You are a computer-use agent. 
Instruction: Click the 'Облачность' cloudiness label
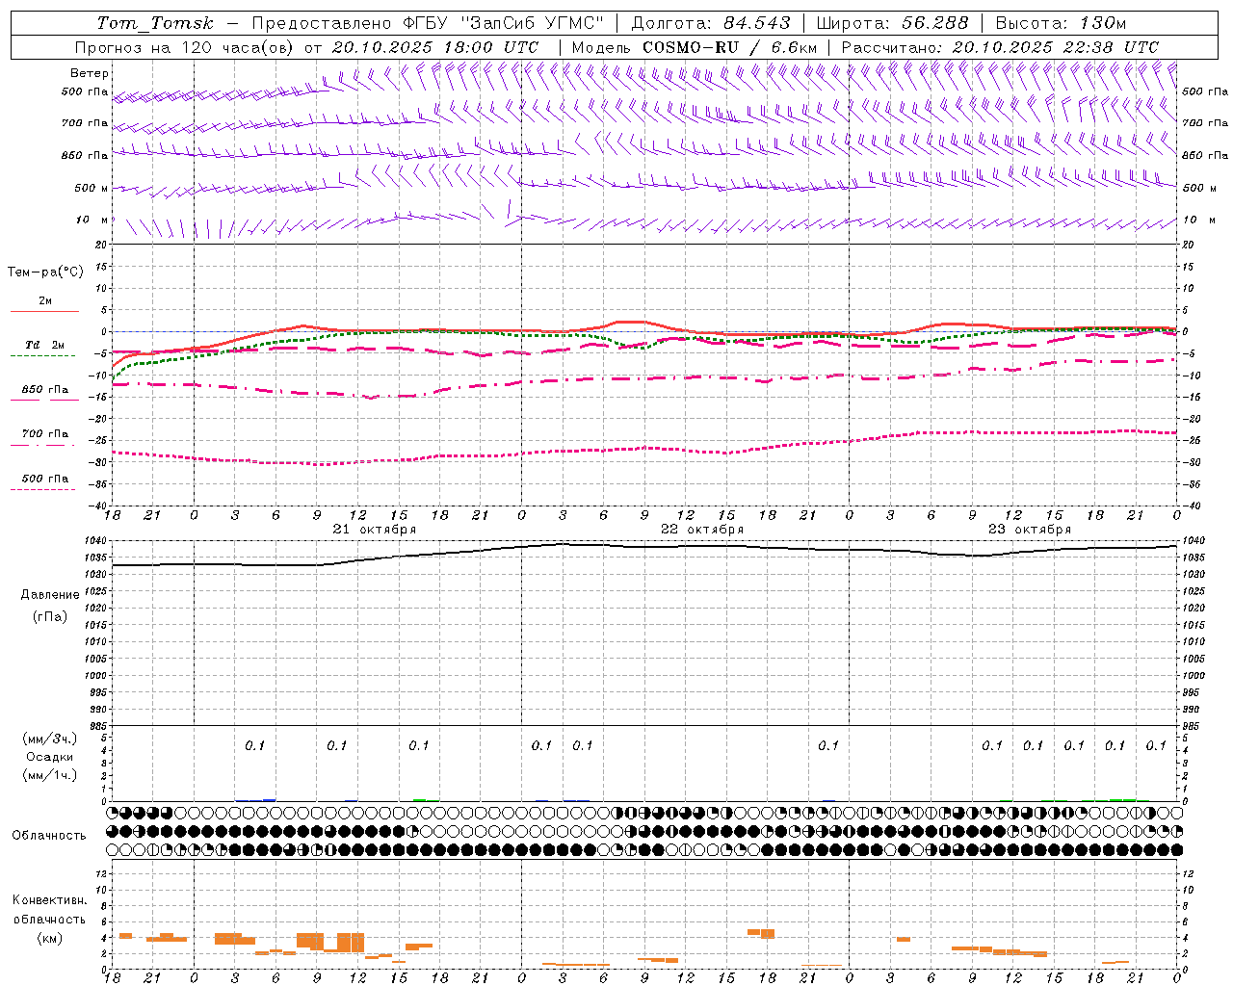[x=49, y=836]
